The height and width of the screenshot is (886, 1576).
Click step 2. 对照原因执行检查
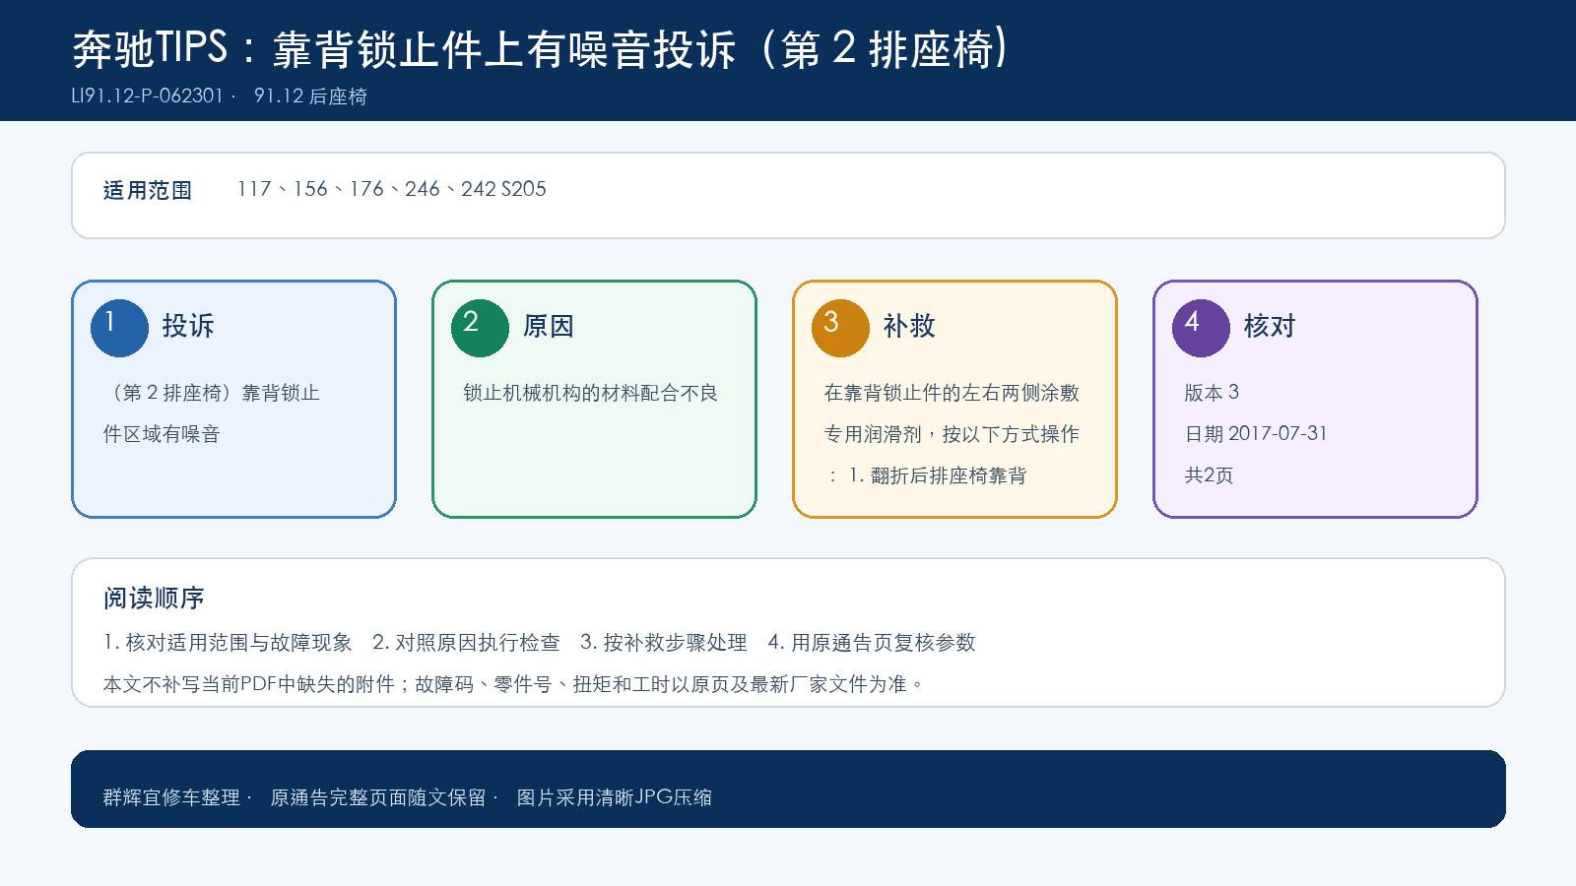click(466, 643)
